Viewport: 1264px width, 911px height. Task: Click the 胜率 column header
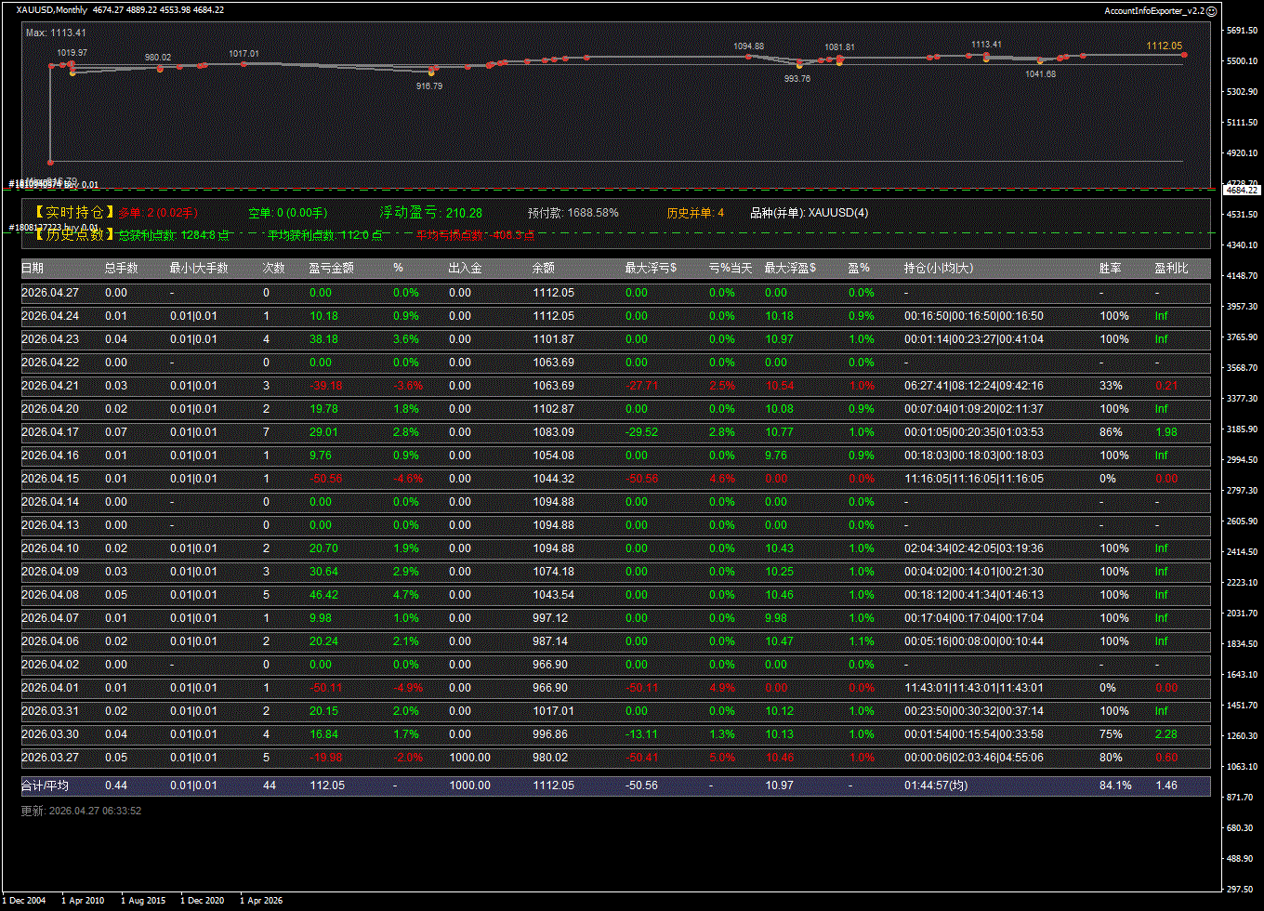(1110, 269)
